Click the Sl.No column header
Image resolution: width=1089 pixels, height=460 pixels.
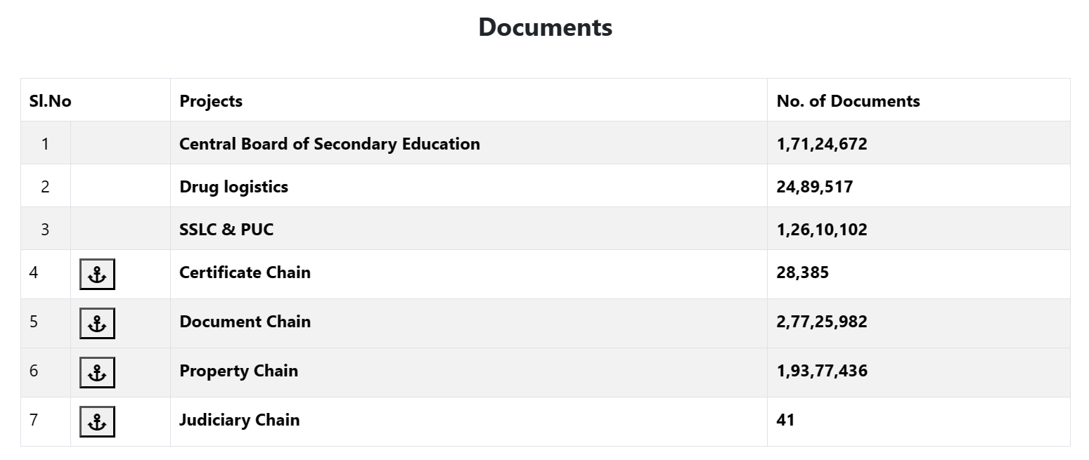(51, 101)
